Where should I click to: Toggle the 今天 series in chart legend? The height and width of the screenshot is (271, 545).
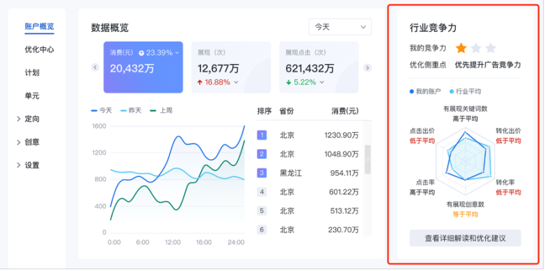click(x=101, y=110)
